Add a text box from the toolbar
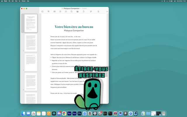 coord(66,11)
